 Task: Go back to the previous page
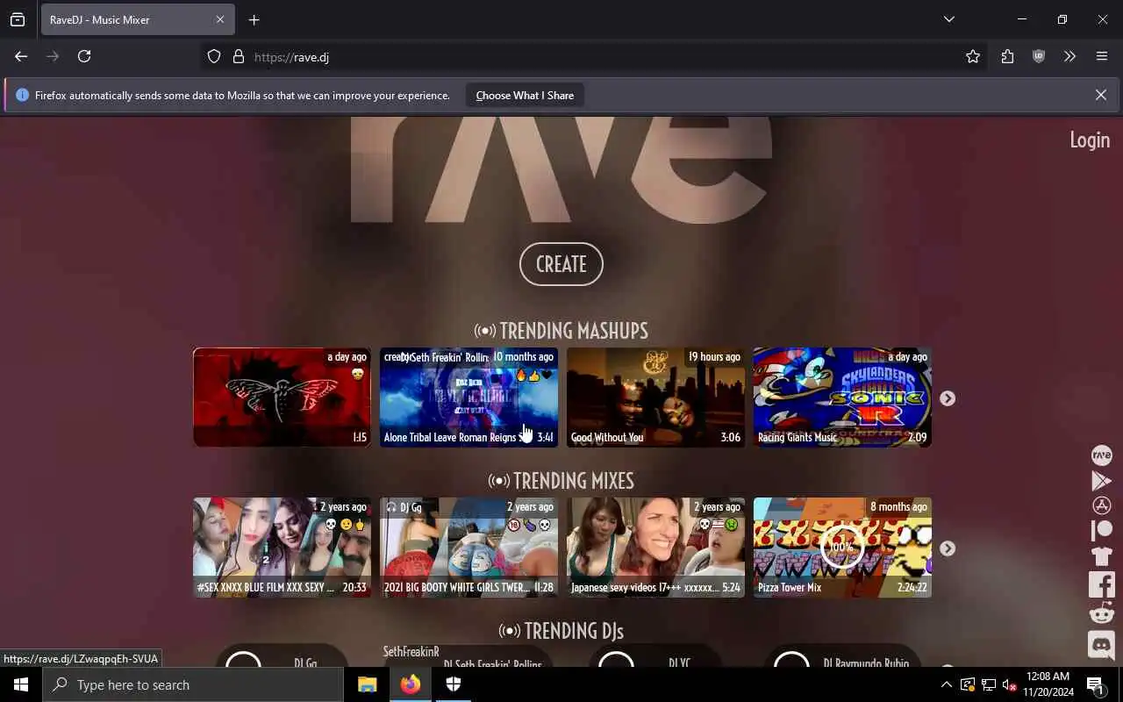(x=21, y=56)
